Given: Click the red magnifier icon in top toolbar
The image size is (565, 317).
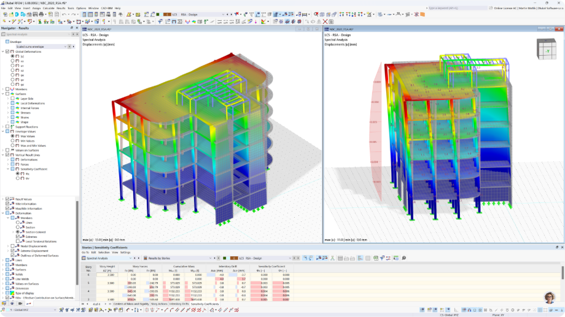Looking at the screenshot, I should pos(316,14).
